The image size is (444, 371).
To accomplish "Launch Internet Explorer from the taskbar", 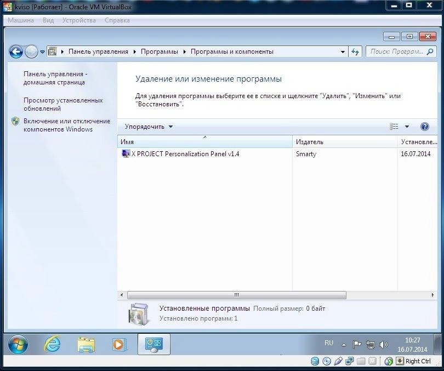I will click(x=52, y=344).
